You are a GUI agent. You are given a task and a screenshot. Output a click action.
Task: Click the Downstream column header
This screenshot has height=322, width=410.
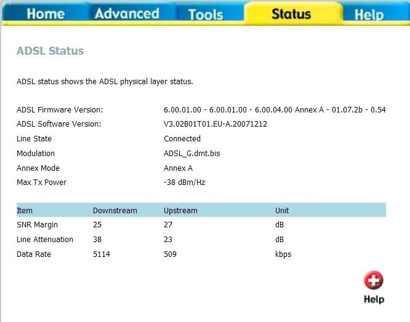[x=115, y=210]
